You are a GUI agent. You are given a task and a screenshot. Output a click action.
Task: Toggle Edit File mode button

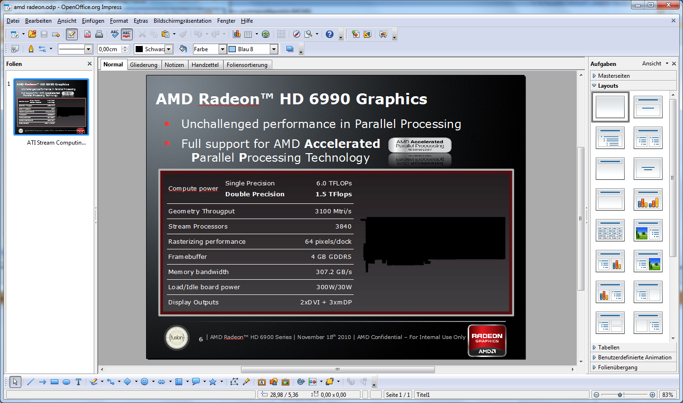[x=72, y=34]
